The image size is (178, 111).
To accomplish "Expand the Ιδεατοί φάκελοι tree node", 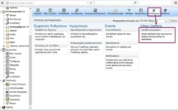I will pyautogui.click(x=4, y=46).
